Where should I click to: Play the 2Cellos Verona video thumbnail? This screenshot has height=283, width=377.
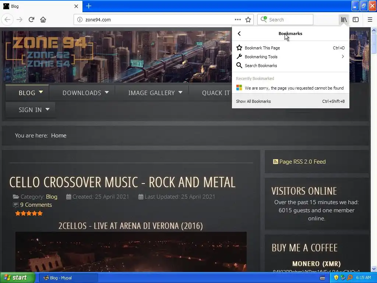131,252
